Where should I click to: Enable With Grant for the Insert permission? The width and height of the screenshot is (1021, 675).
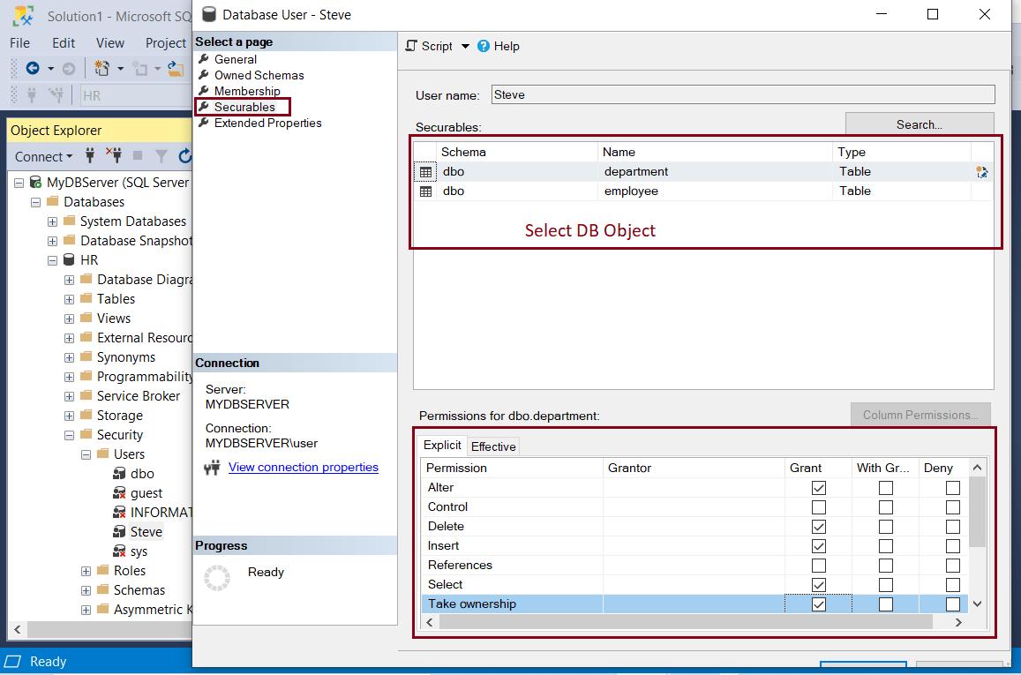click(x=885, y=545)
